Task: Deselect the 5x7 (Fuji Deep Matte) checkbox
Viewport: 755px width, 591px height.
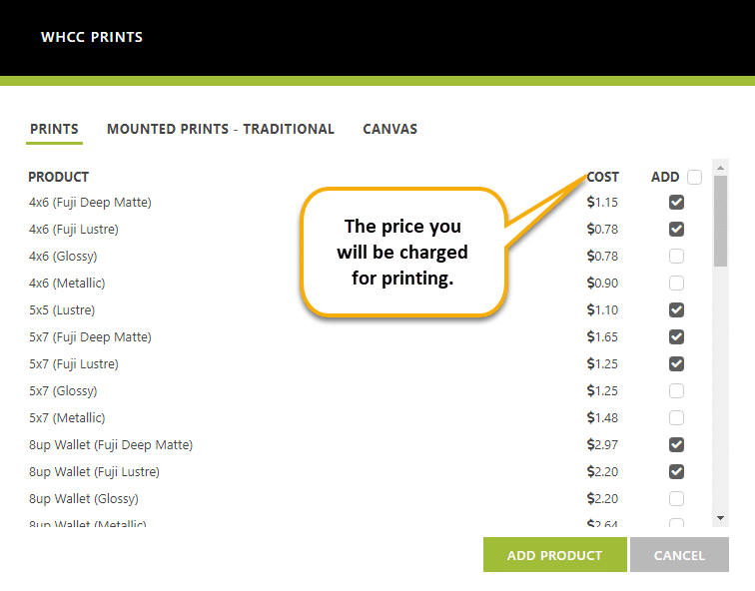Action: point(676,336)
